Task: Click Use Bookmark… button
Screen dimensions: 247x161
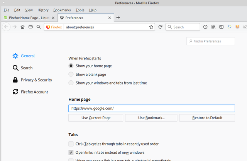Action: (151, 118)
